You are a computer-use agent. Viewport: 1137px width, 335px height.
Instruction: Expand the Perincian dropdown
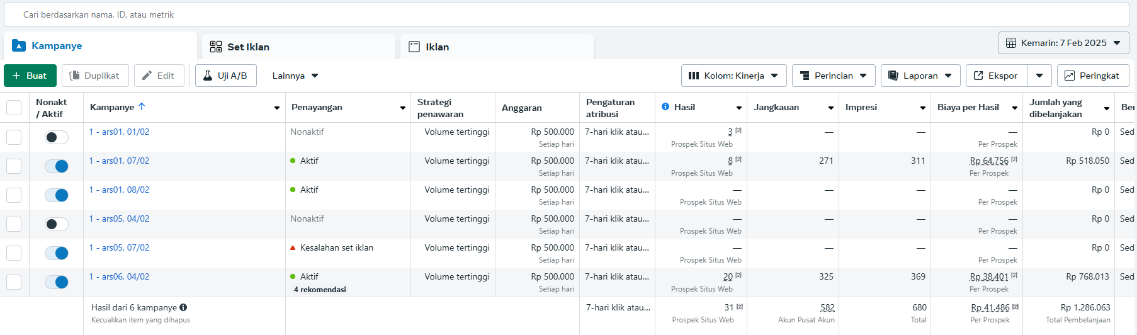pyautogui.click(x=834, y=76)
